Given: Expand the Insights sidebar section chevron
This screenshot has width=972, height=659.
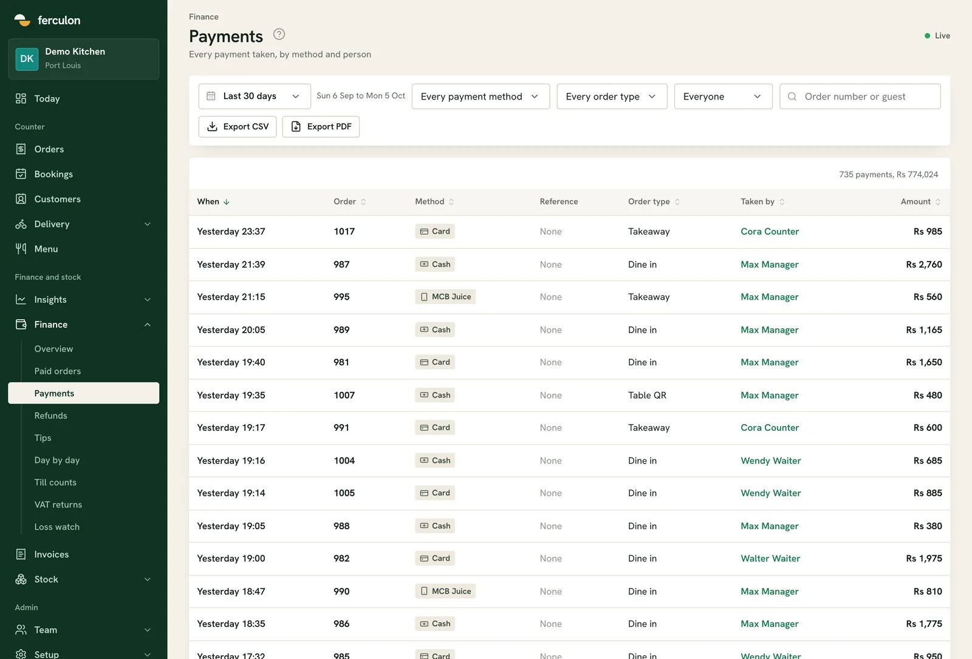Looking at the screenshot, I should (147, 300).
